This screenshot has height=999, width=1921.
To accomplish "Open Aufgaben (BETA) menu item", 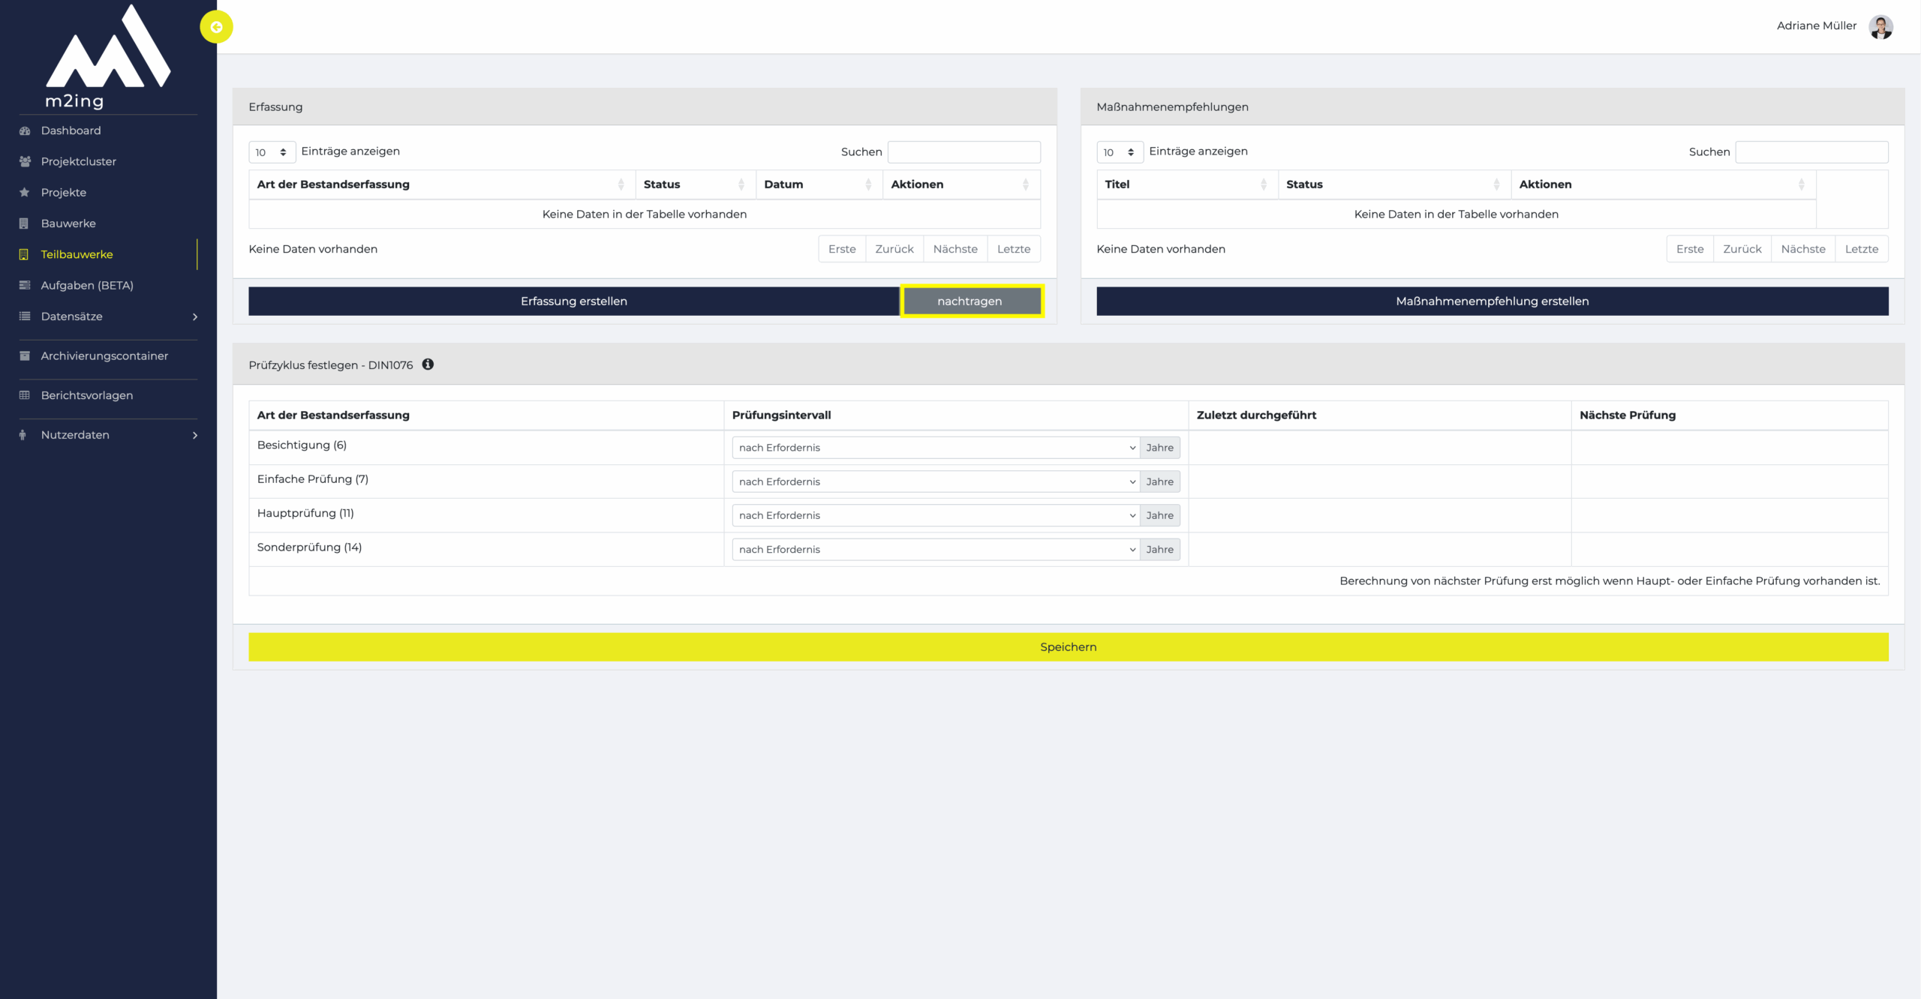I will (x=87, y=286).
